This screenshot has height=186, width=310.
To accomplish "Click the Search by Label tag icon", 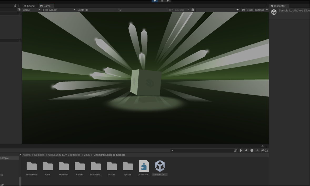I will 246,151.
